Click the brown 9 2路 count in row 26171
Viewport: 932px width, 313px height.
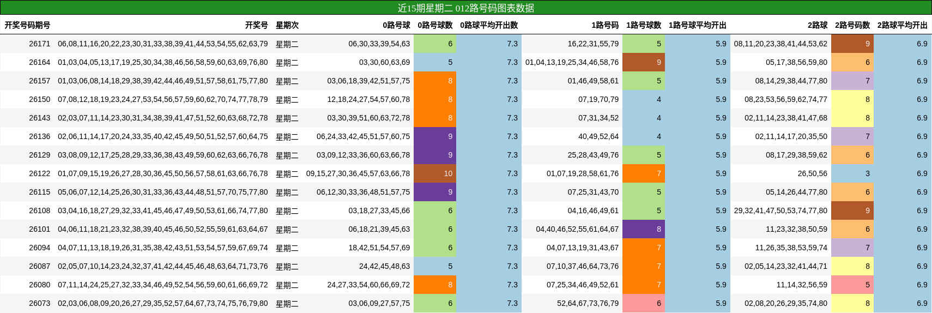point(852,44)
